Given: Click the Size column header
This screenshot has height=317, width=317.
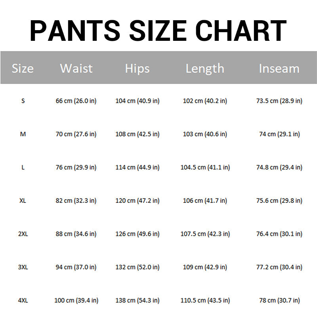Looking at the screenshot, I should point(23,68).
